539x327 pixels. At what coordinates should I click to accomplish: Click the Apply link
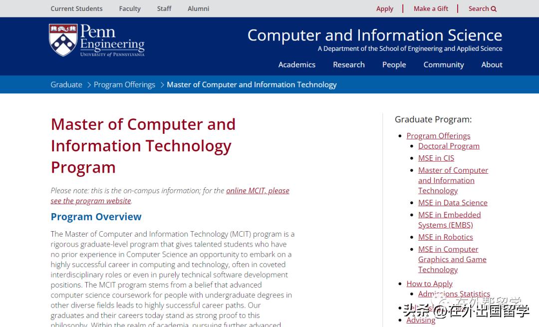coord(384,8)
